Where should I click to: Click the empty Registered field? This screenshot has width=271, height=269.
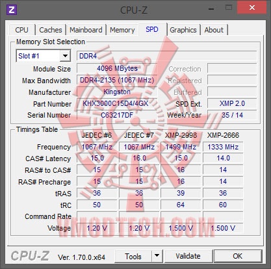pyautogui.click(x=232, y=80)
